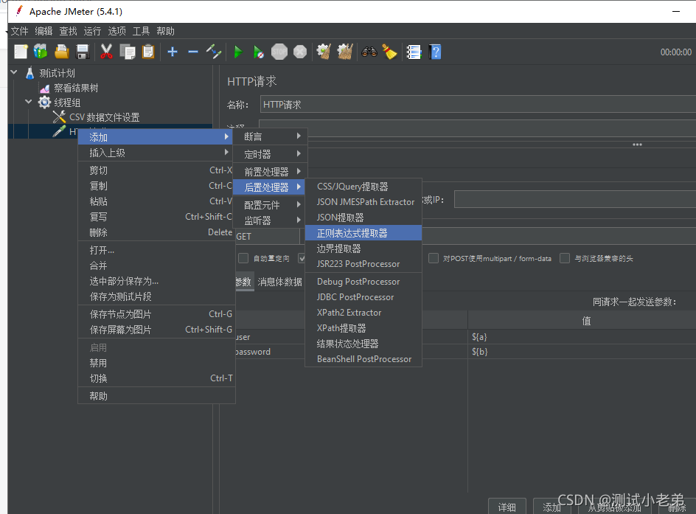Viewport: 696px width, 514px height.
Task: Click the Cut scissors icon
Action: coord(106,52)
